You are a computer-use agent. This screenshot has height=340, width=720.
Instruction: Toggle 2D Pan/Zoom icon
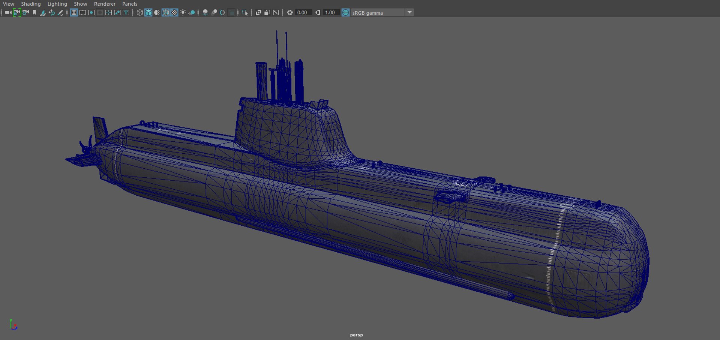click(x=52, y=12)
